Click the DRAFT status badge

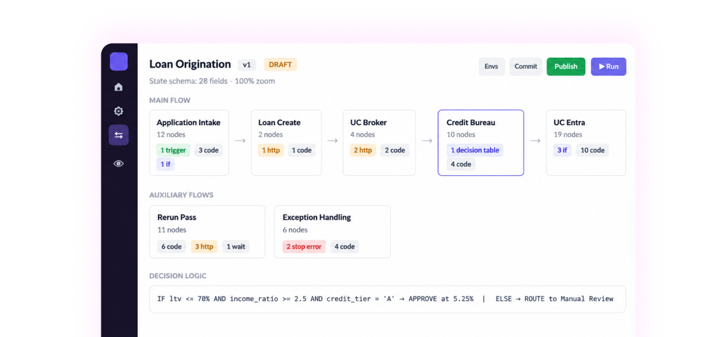[x=280, y=64]
